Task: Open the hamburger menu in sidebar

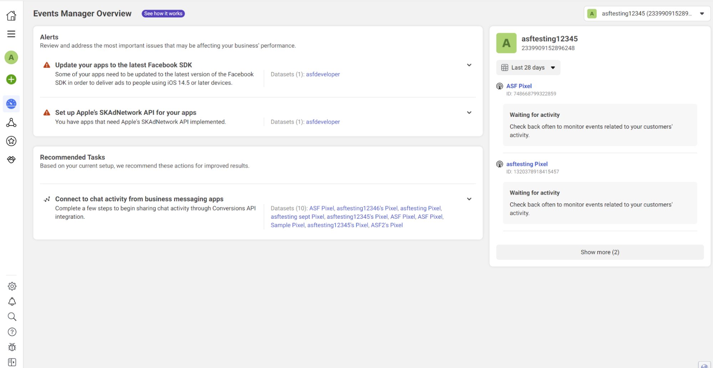Action: coord(11,34)
